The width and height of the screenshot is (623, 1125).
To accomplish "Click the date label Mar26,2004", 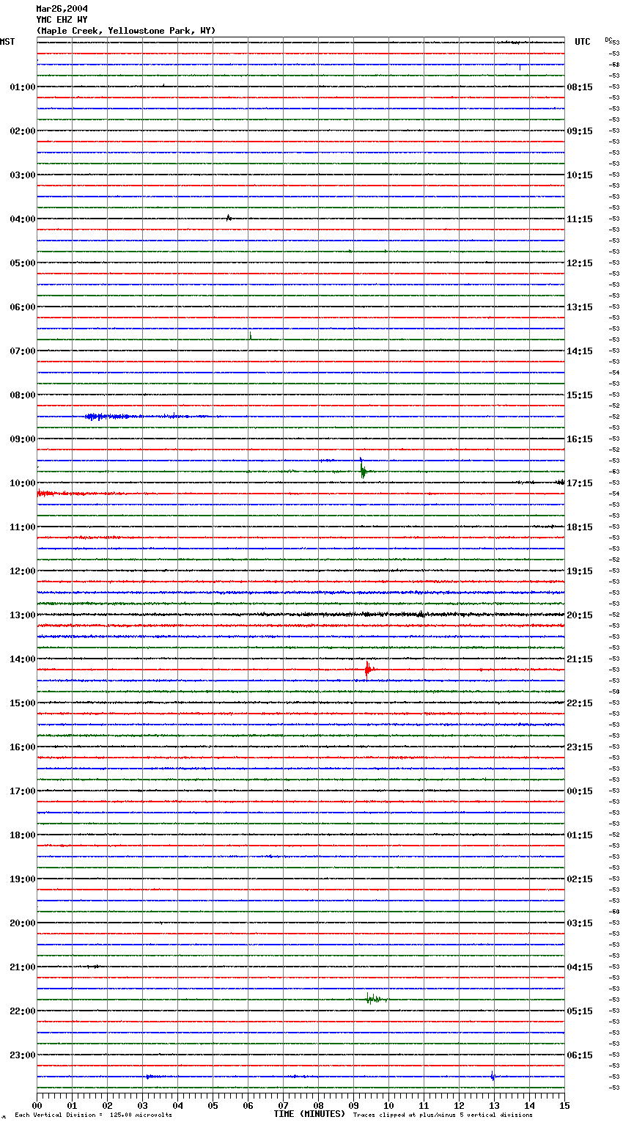I will 62,9.
